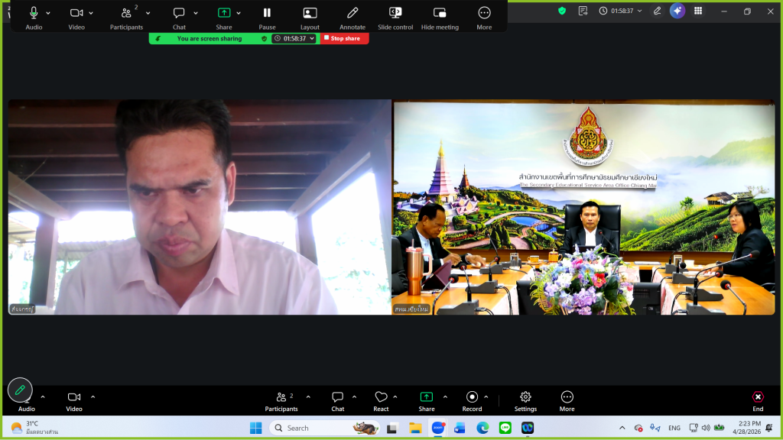Open Layout options in sharing toolbar
Viewport: 783px width, 440px height.
point(310,13)
